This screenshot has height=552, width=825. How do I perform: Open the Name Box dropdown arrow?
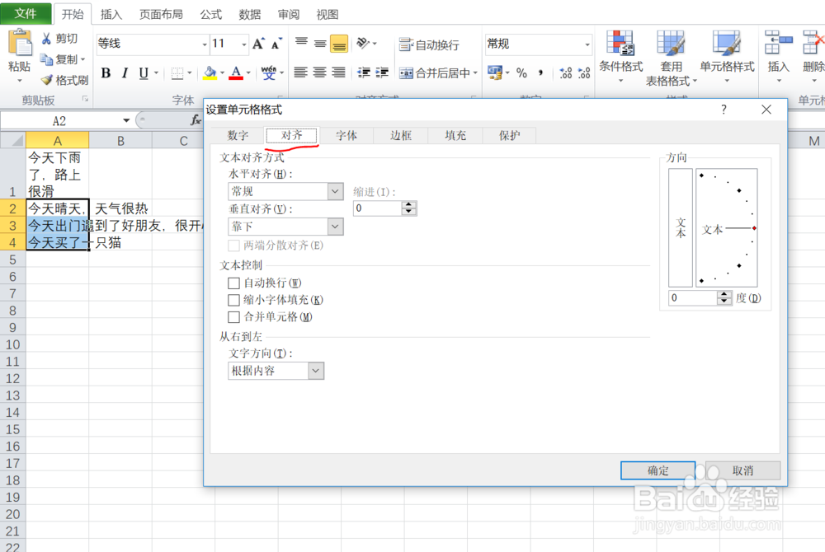126,121
